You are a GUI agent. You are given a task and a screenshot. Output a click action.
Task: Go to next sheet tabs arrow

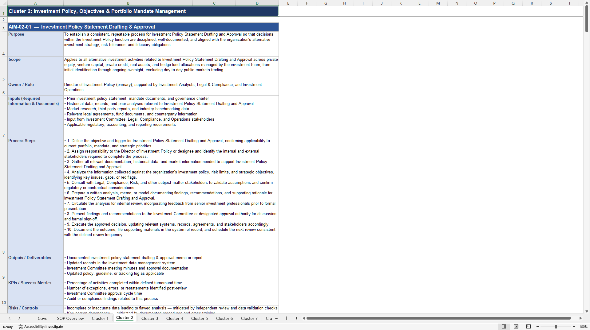19,318
